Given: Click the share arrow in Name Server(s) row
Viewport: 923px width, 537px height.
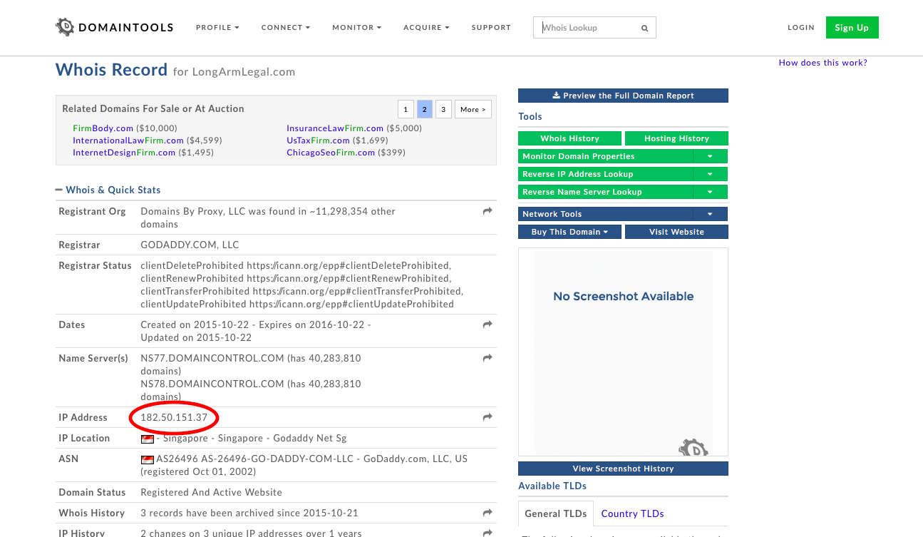Looking at the screenshot, I should 488,358.
